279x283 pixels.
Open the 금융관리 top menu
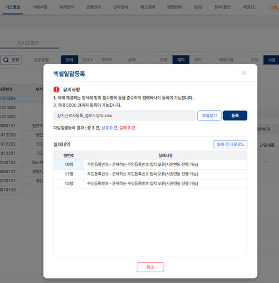94,7
